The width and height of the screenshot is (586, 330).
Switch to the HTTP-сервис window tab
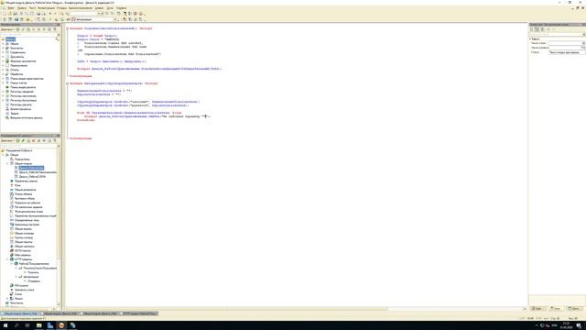(139, 313)
